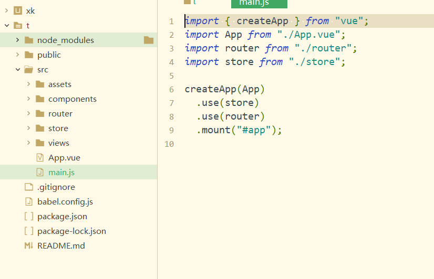
Task: Select the views folder name
Action: coord(59,143)
